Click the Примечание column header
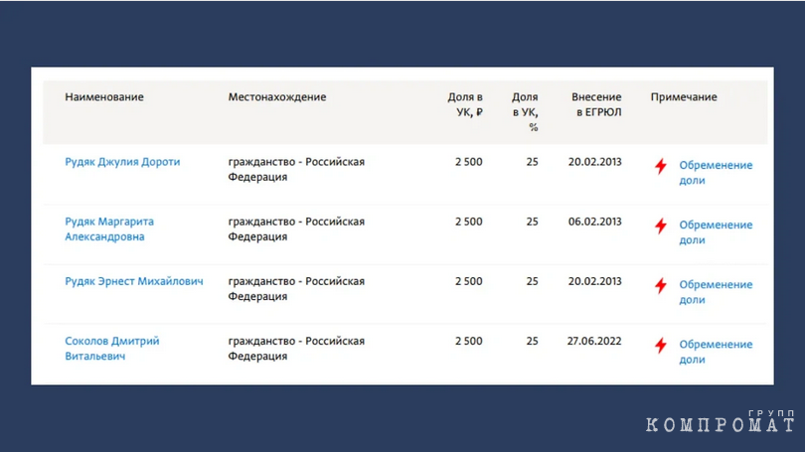This screenshot has width=805, height=452. tap(684, 97)
